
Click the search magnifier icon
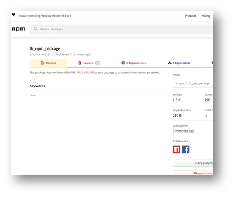(x=35, y=29)
